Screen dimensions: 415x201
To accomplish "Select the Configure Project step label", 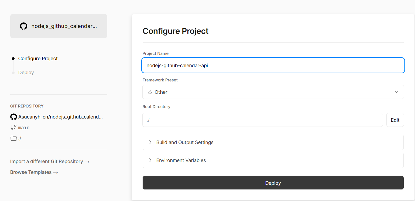I will coord(38,59).
